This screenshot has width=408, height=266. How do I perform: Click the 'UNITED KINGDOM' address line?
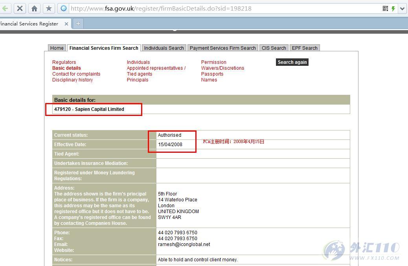pyautogui.click(x=178, y=211)
